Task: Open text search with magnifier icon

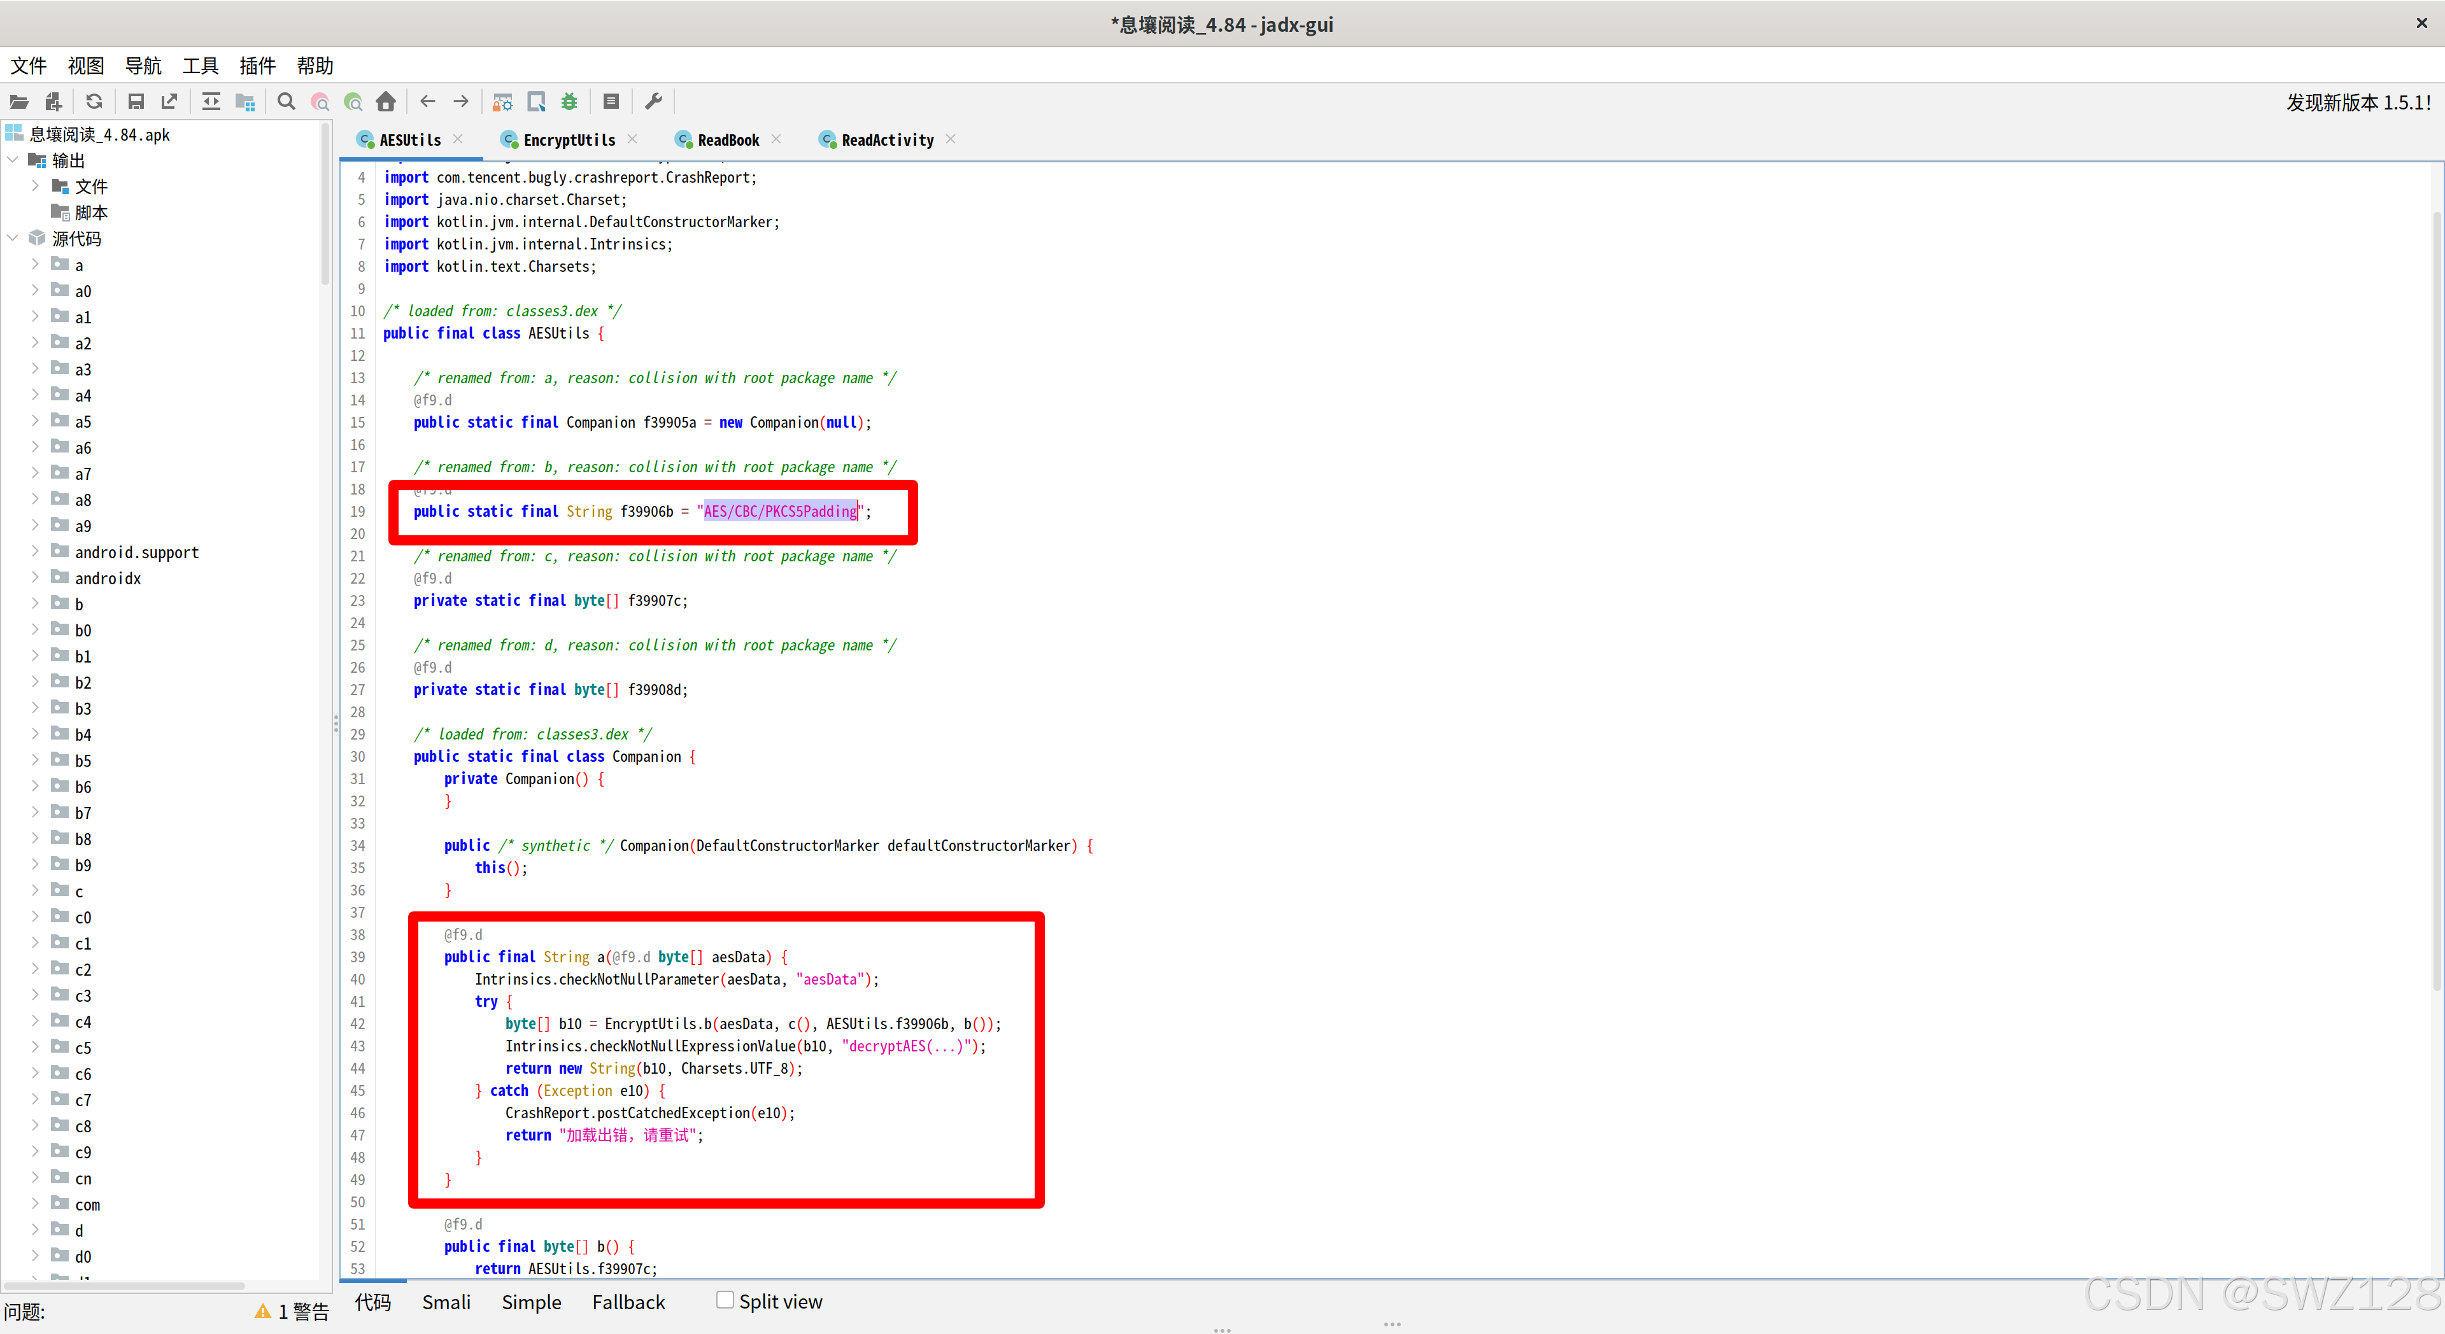Action: 286,102
